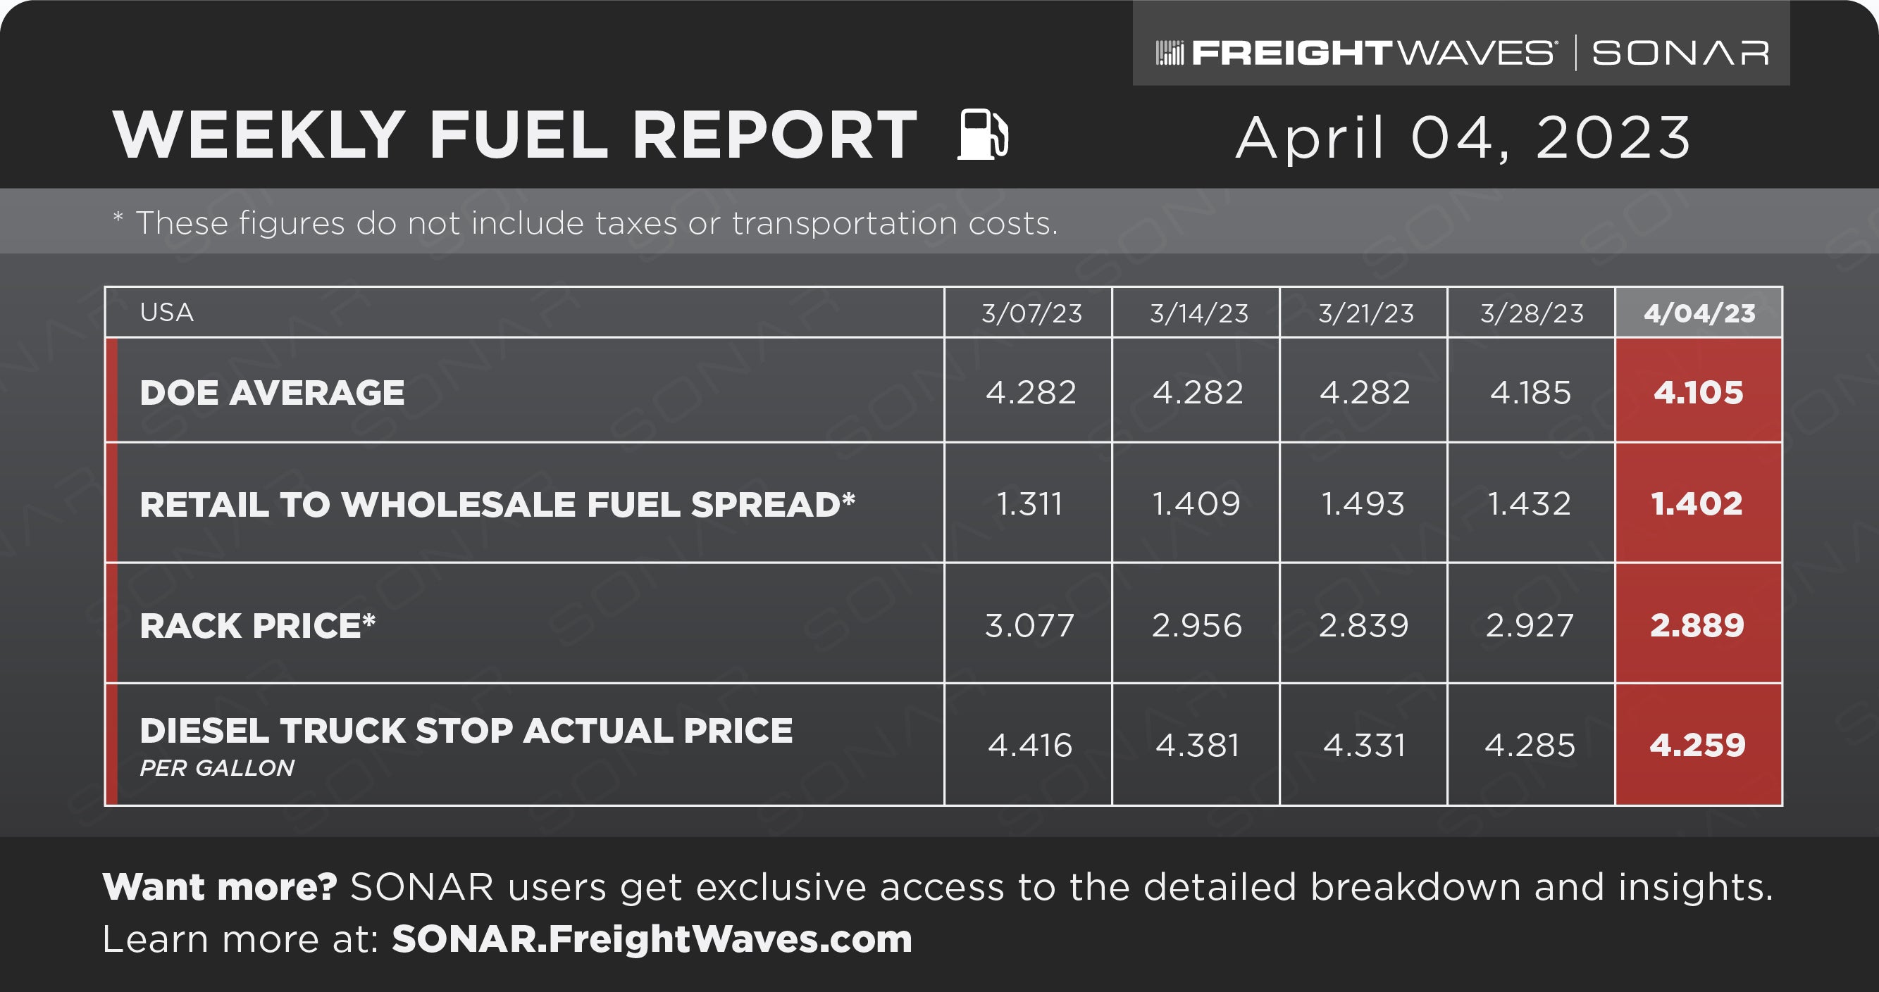Viewport: 1879px width, 992px height.
Task: Open the SONAR.FreightWaves.com link
Action: pos(652,938)
